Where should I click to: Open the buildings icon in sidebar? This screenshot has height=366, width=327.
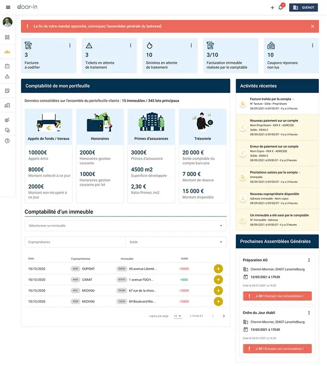pos(7,105)
